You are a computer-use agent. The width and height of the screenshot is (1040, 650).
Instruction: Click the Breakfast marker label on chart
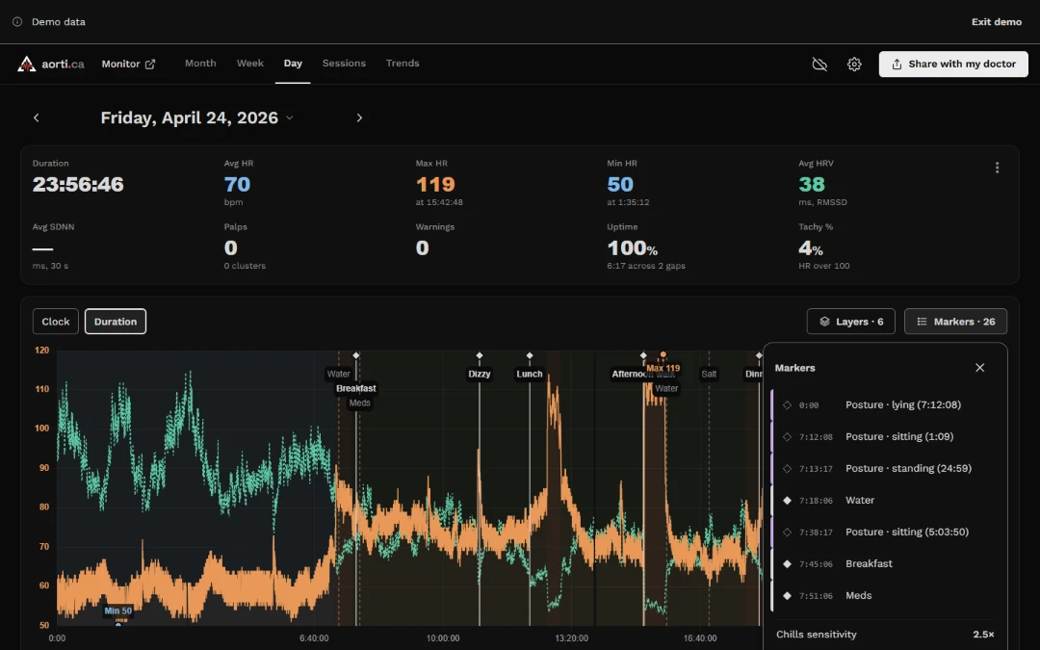pyautogui.click(x=356, y=389)
